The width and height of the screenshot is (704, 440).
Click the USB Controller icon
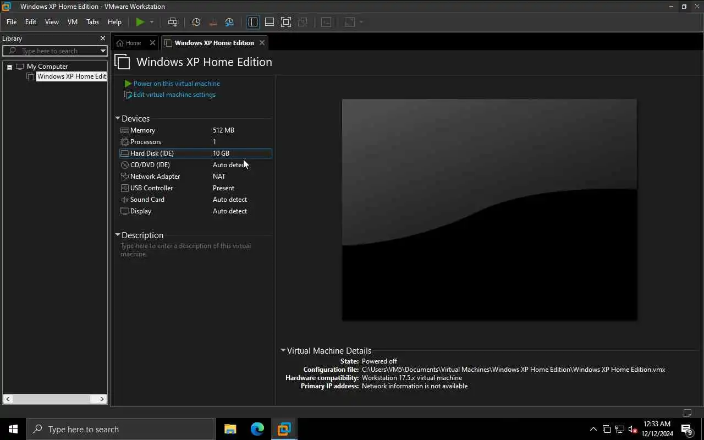tap(125, 188)
